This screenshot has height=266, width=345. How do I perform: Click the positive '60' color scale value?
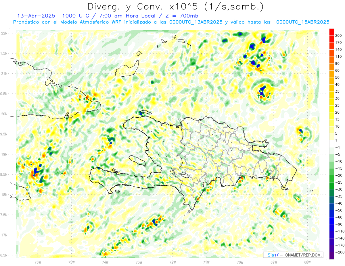[338, 71]
